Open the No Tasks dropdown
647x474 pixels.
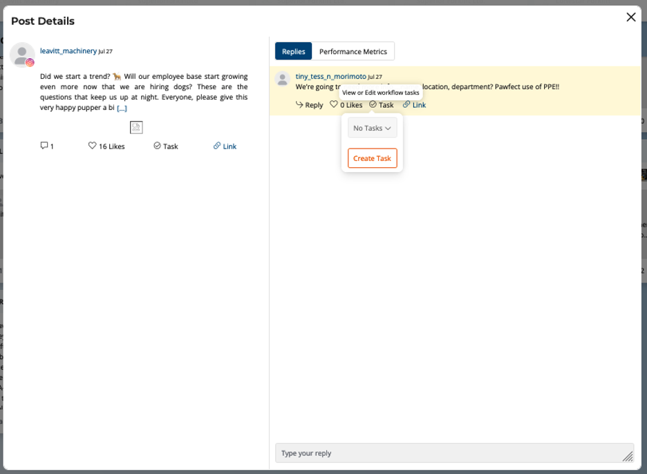[x=372, y=128]
